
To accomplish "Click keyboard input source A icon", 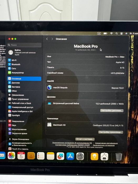I will pos(99,33).
